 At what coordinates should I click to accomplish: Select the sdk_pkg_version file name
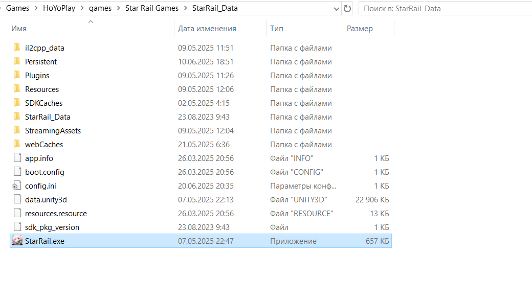coord(52,227)
